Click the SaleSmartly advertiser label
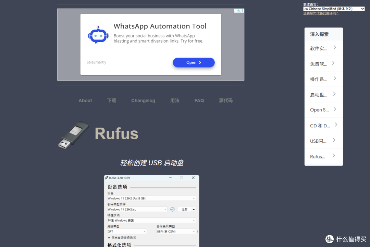This screenshot has height=247, width=370. (96, 62)
